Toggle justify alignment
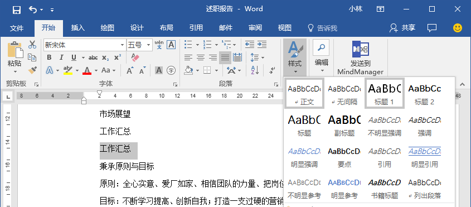Image resolution: width=471 pixels, height=207 pixels. point(225,57)
